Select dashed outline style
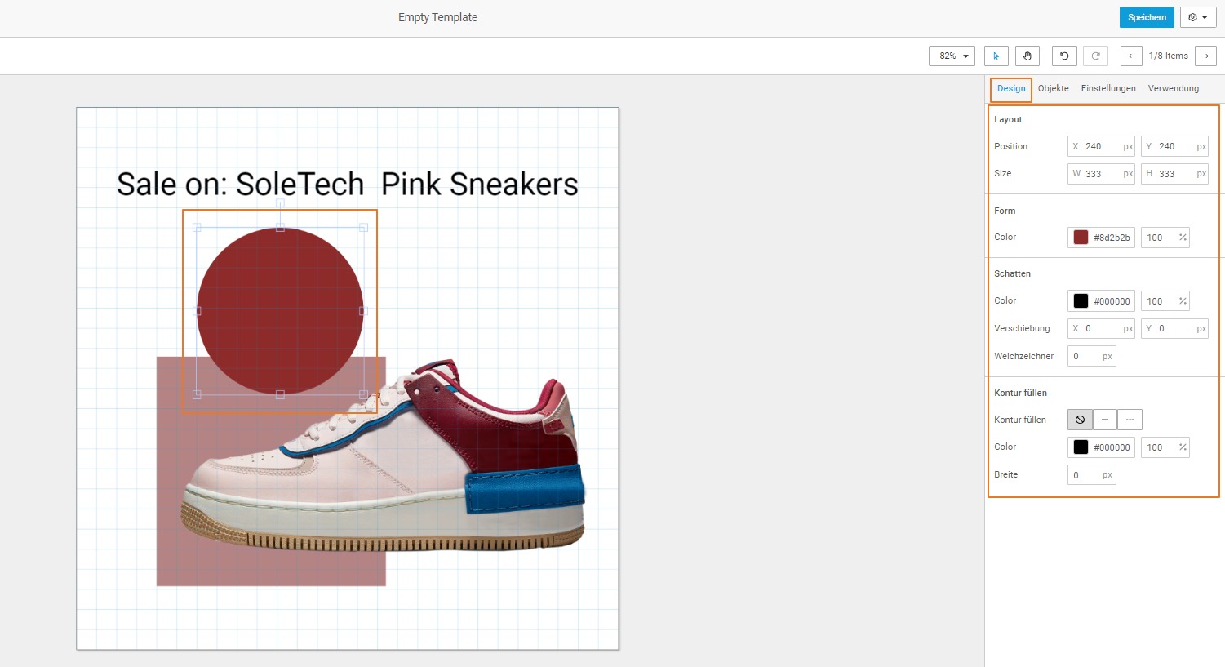The image size is (1225, 667). [x=1130, y=420]
